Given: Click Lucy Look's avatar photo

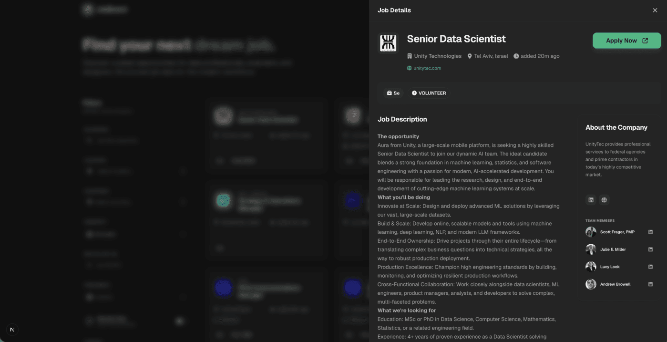Looking at the screenshot, I should coord(591,267).
